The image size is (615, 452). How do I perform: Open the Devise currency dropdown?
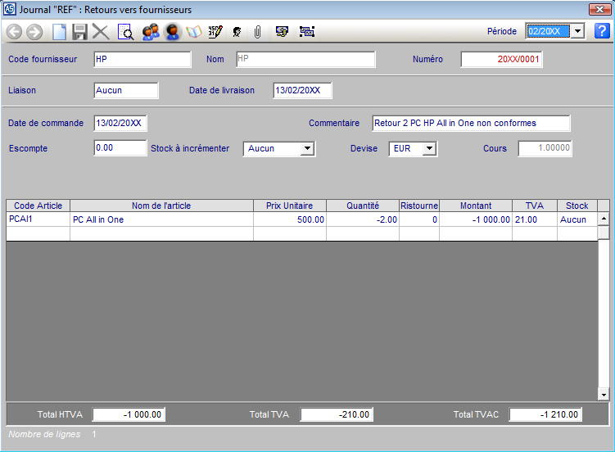[x=429, y=149]
